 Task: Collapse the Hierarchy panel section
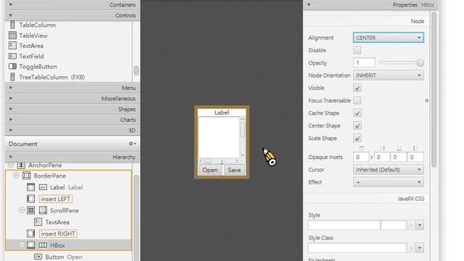coord(11,157)
